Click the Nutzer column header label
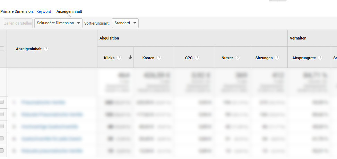This screenshot has height=159, width=337. pyautogui.click(x=227, y=58)
